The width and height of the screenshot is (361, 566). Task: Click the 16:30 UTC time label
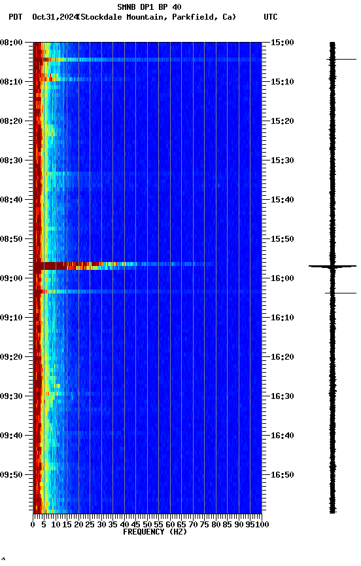(282, 397)
